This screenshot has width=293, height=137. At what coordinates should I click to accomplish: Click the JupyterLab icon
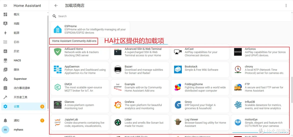coord(58,122)
